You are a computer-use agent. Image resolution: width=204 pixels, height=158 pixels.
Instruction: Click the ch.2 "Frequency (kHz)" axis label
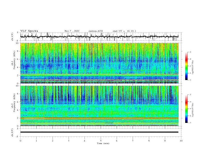14,103
